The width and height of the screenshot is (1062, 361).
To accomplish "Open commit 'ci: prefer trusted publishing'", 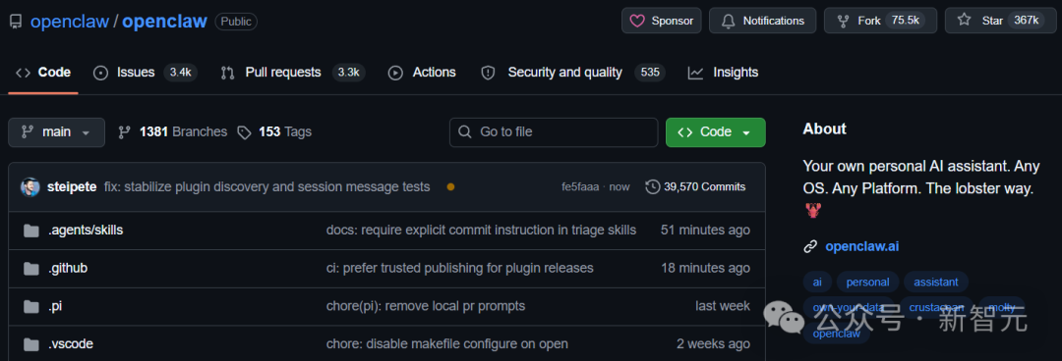I will click(x=460, y=269).
